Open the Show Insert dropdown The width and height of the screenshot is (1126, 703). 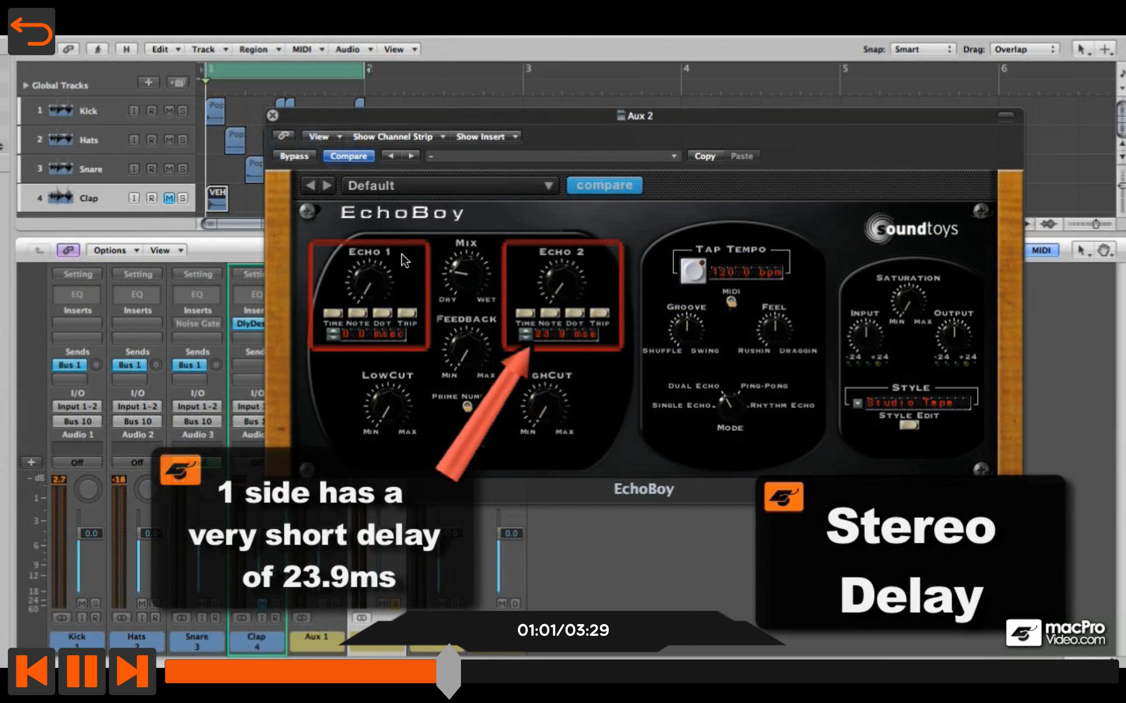point(486,136)
